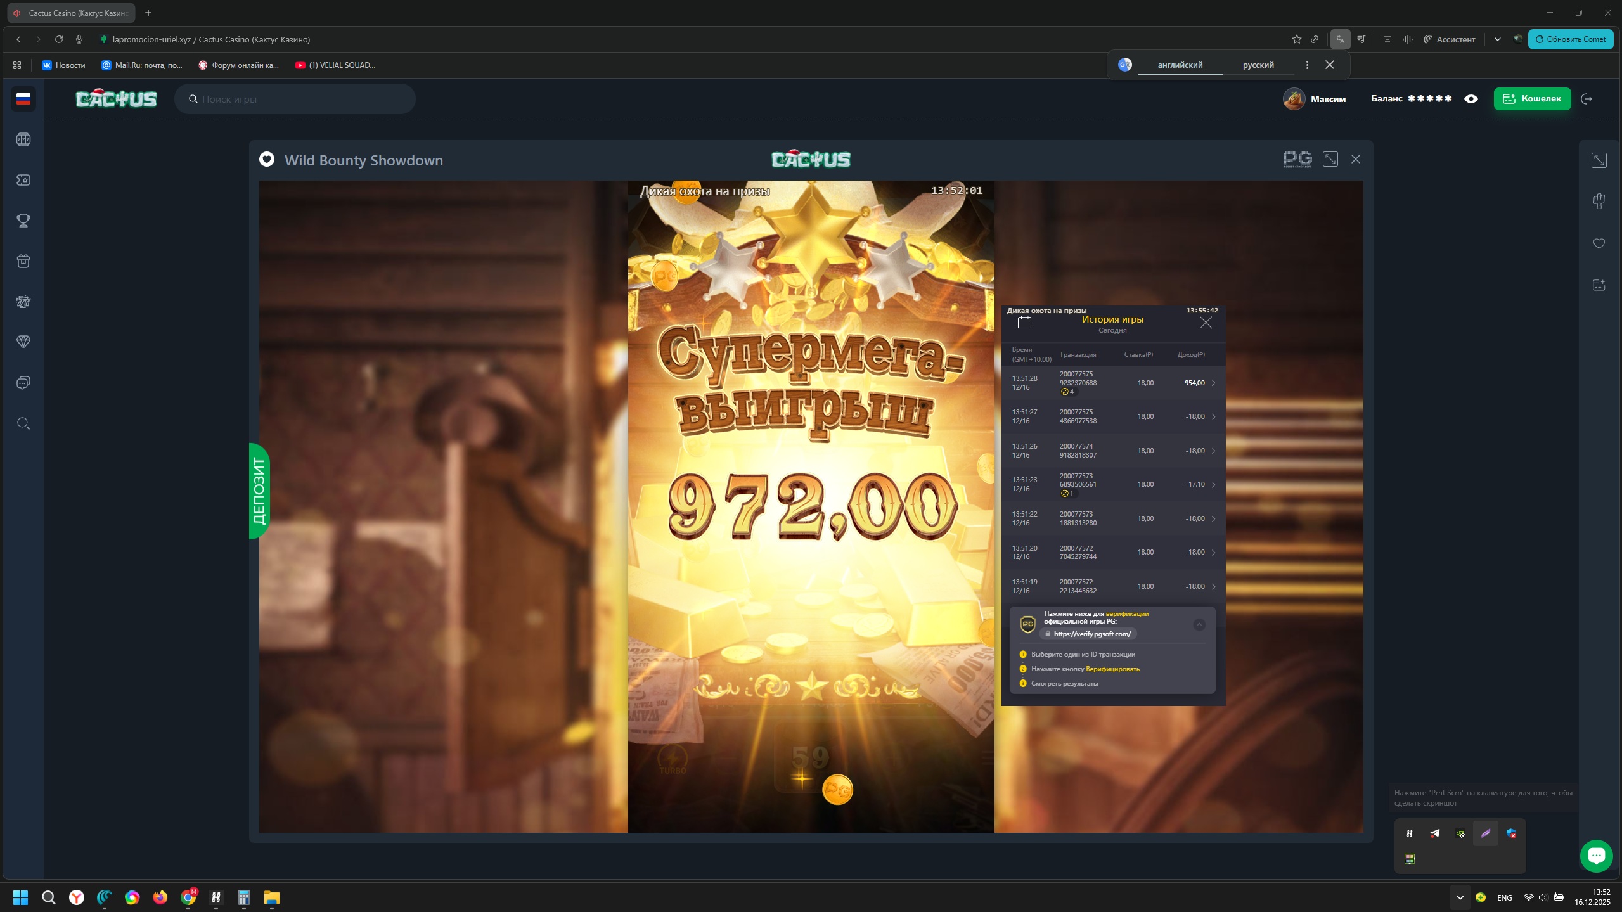Open the calendar icon in game history
Viewport: 1622px width, 912px height.
[1024, 323]
